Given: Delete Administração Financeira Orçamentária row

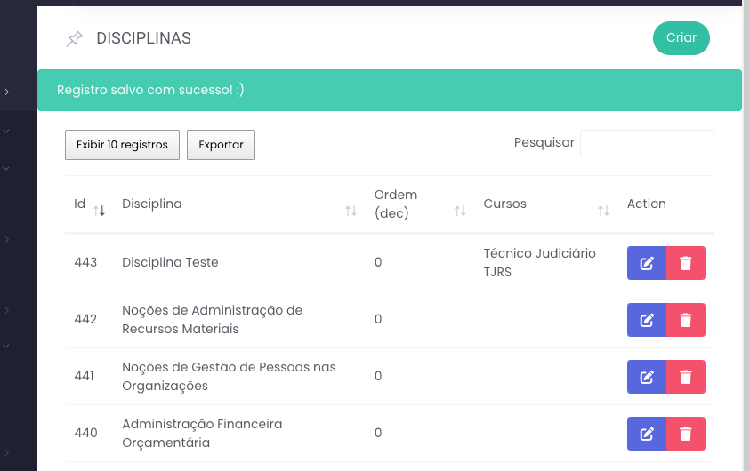Looking at the screenshot, I should pyautogui.click(x=686, y=434).
